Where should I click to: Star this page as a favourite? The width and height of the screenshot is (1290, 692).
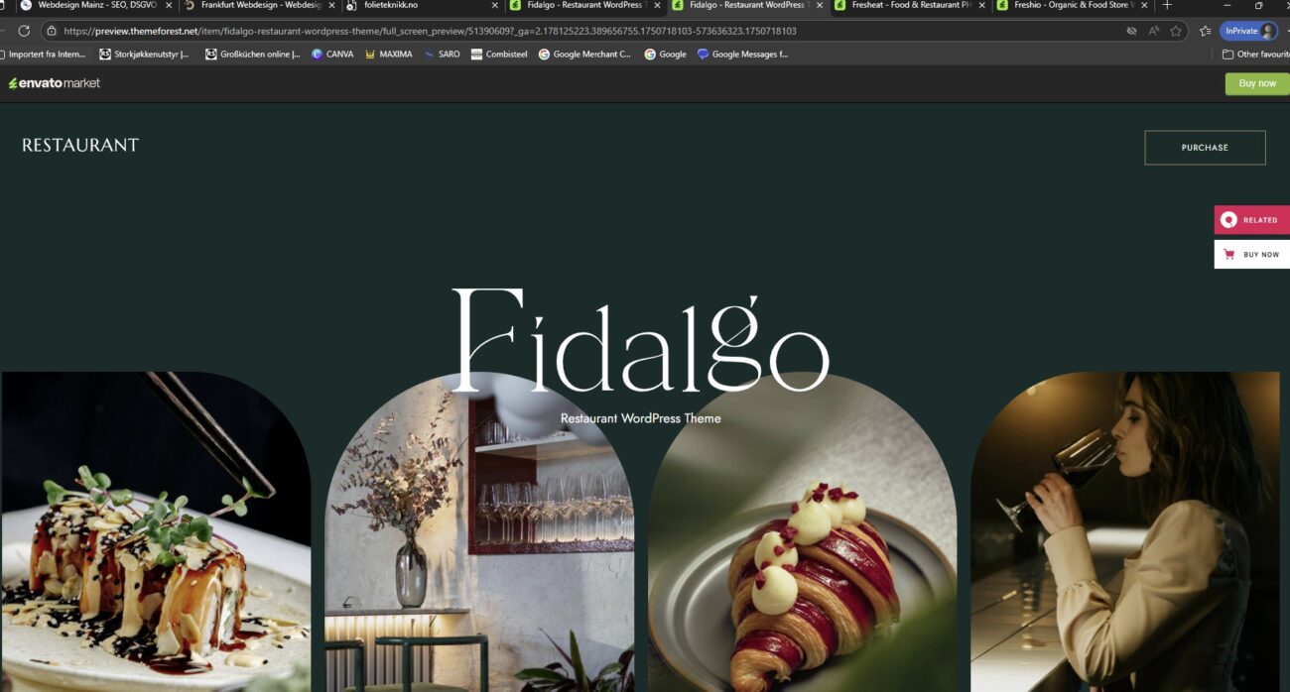(1176, 31)
